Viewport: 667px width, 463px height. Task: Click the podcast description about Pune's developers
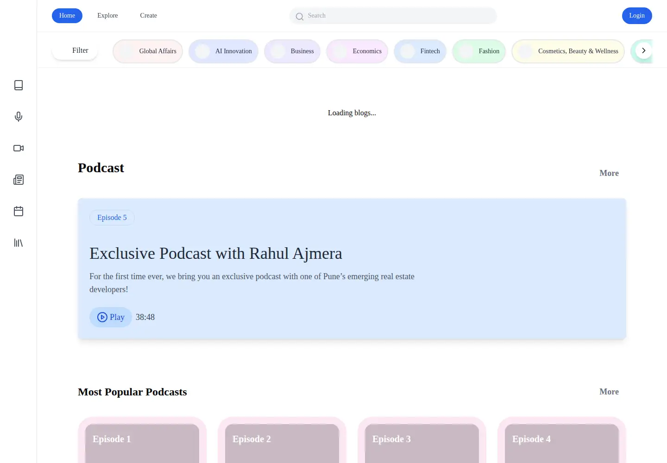pos(252,283)
